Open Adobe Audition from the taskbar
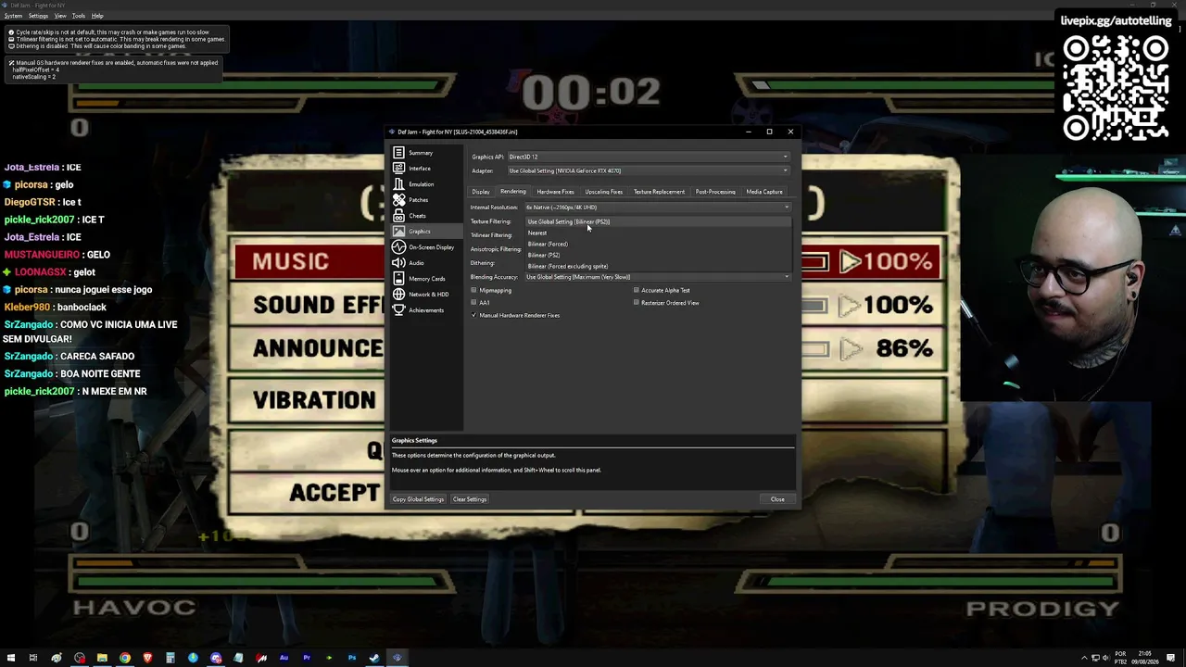Image resolution: width=1186 pixels, height=667 pixels. point(284,658)
